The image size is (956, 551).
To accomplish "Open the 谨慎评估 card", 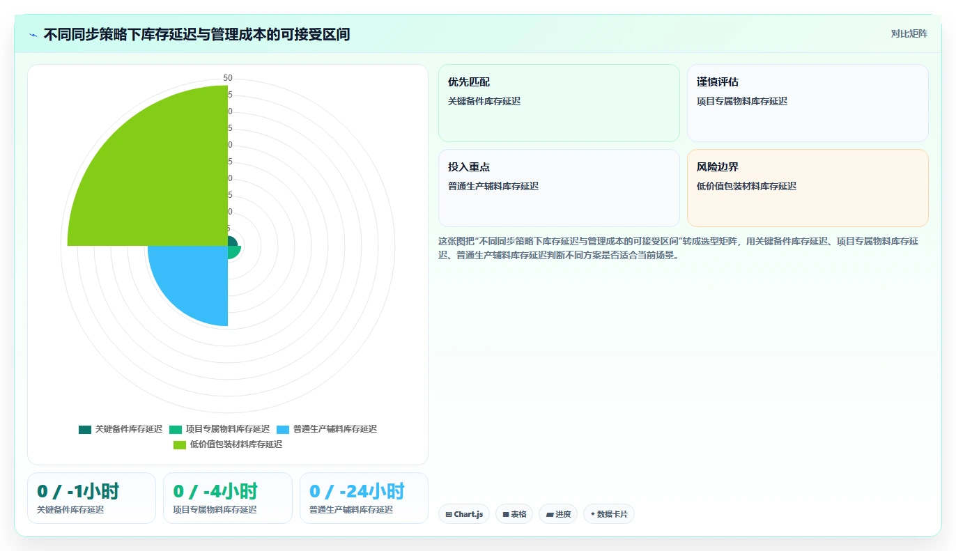I will [x=808, y=103].
